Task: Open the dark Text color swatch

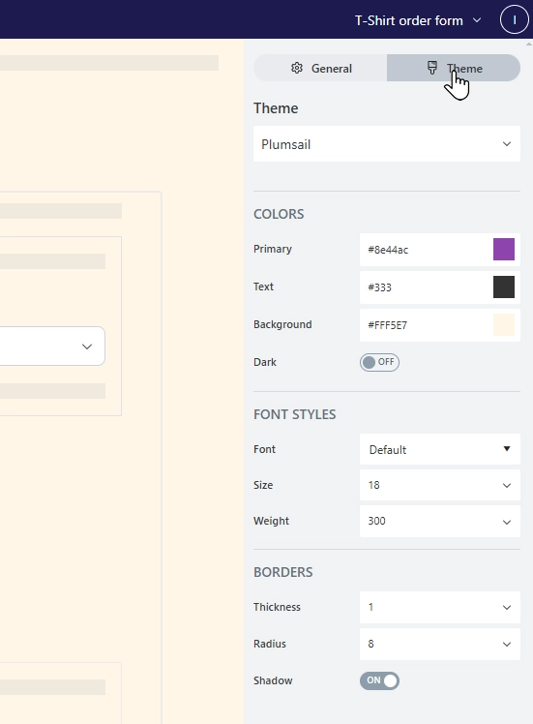Action: click(503, 287)
